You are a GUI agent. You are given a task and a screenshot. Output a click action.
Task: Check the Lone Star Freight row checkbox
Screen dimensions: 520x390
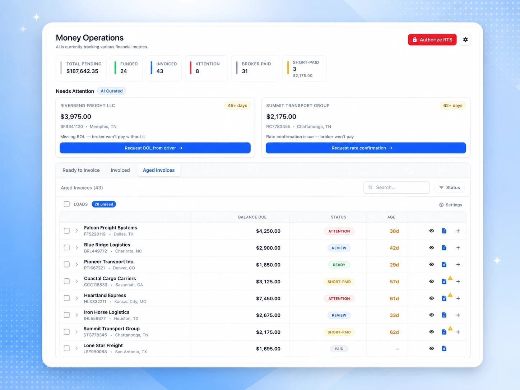click(x=67, y=349)
